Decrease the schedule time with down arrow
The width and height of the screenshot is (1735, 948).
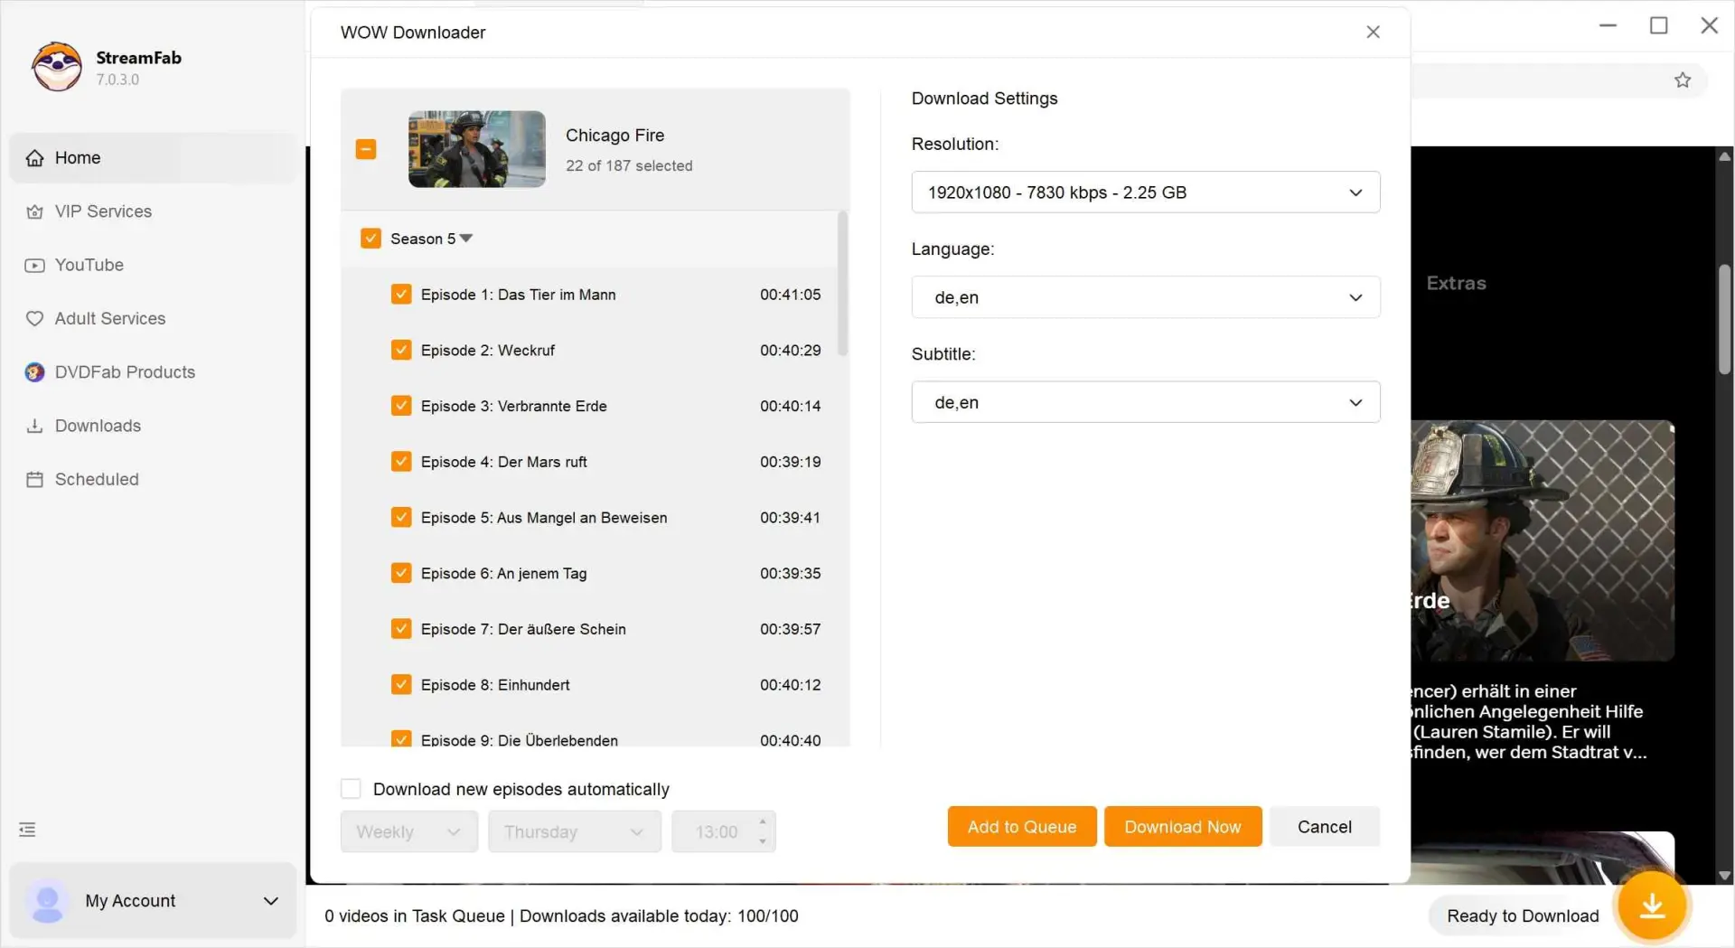point(763,841)
